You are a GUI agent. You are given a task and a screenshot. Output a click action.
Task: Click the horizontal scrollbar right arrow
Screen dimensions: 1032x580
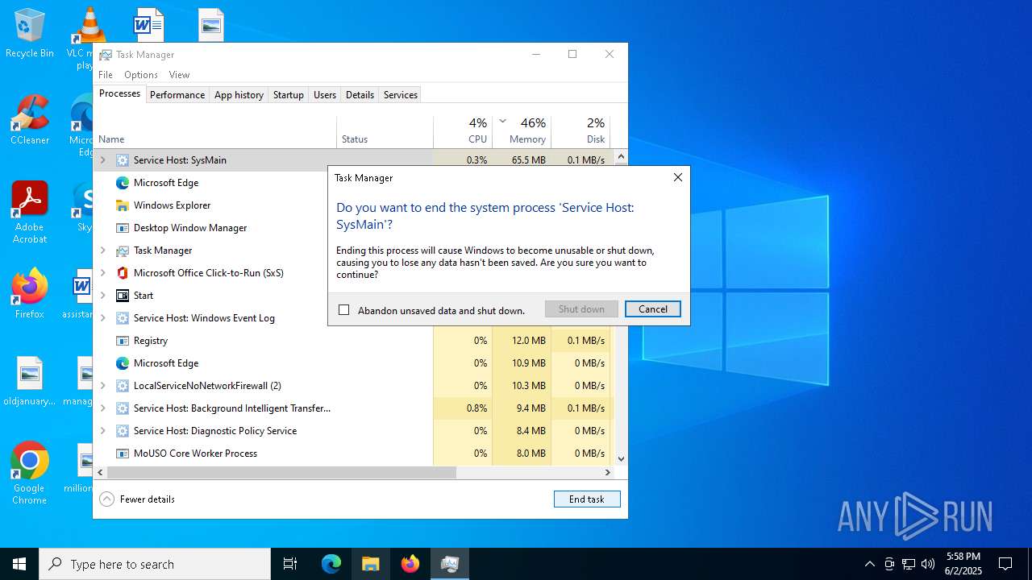click(608, 472)
